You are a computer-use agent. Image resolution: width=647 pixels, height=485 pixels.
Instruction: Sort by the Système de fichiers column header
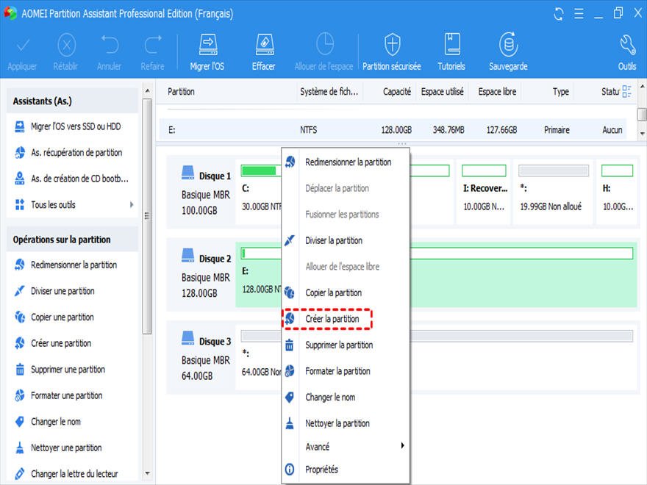[329, 92]
